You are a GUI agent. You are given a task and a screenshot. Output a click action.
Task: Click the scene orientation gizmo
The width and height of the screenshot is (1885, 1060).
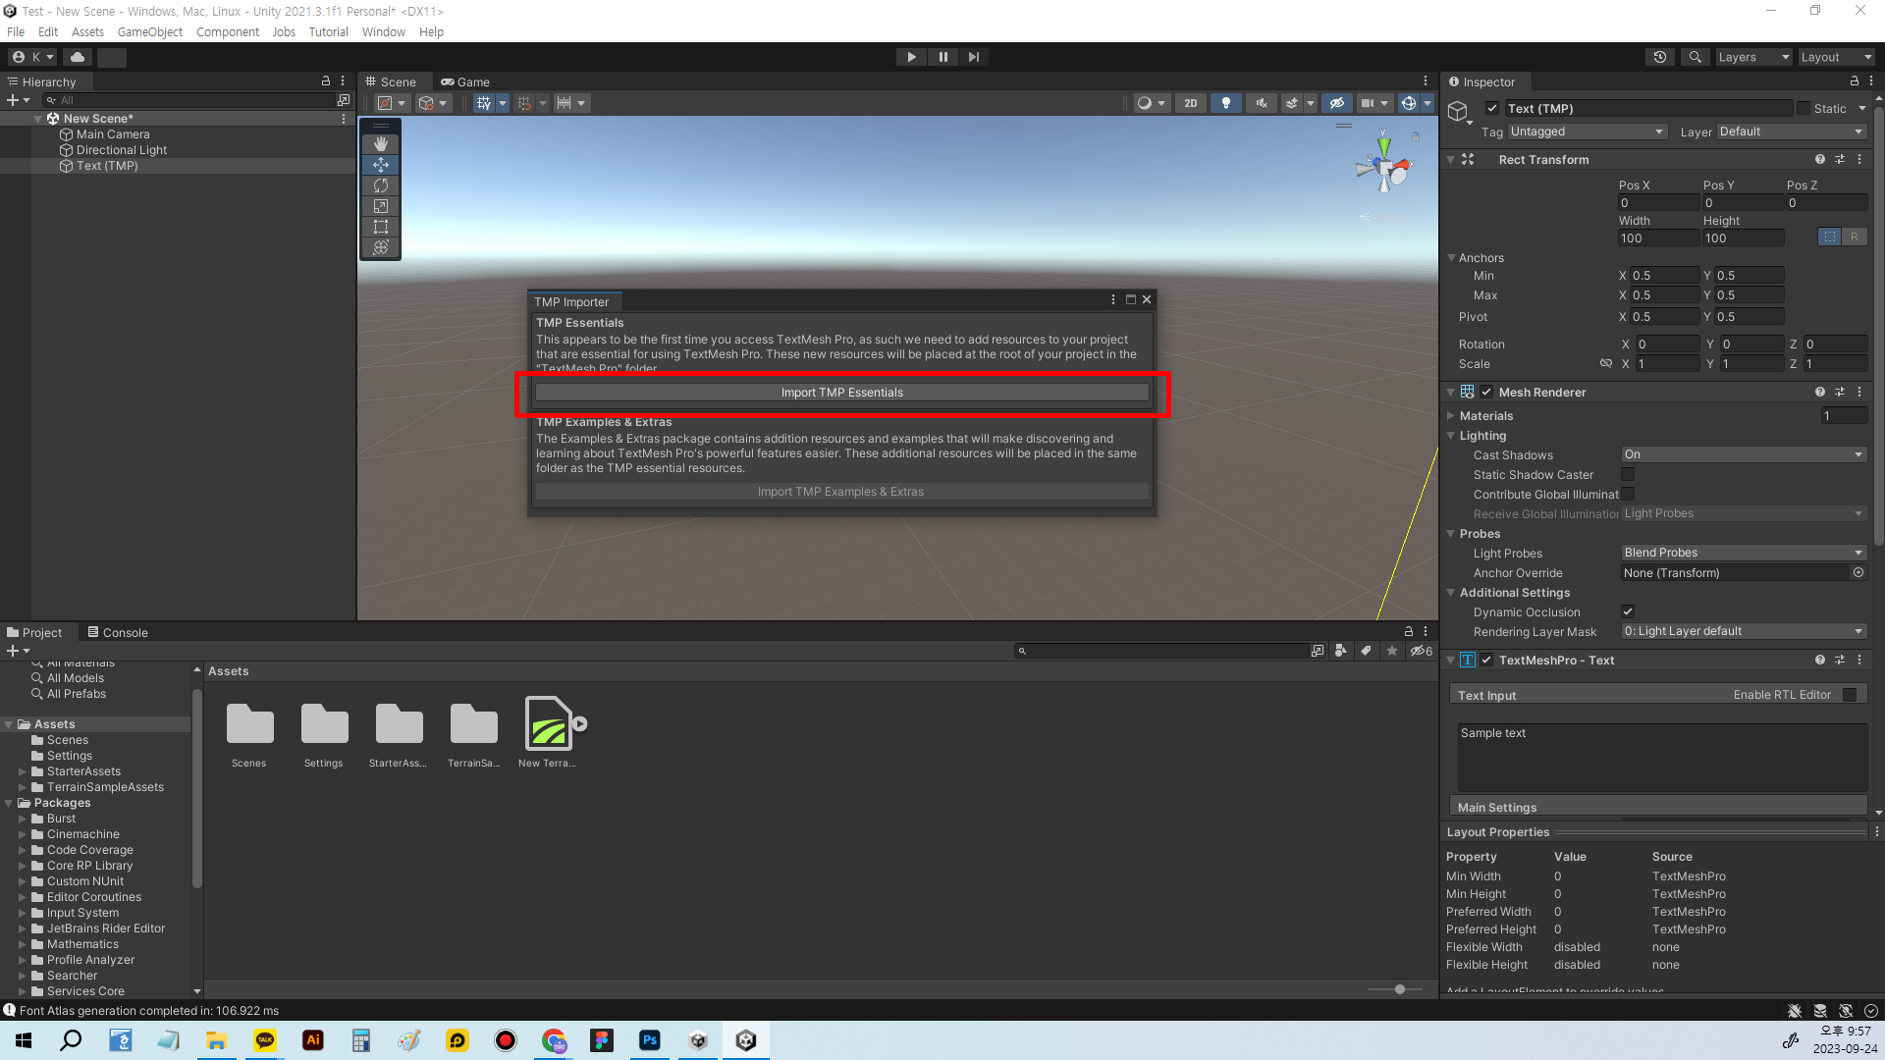click(x=1384, y=169)
